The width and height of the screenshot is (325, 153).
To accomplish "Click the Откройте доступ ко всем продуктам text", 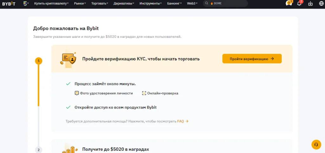I will [116, 107].
